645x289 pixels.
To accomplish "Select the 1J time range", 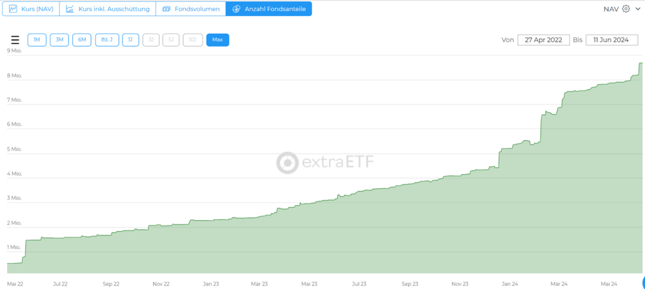I will click(130, 40).
